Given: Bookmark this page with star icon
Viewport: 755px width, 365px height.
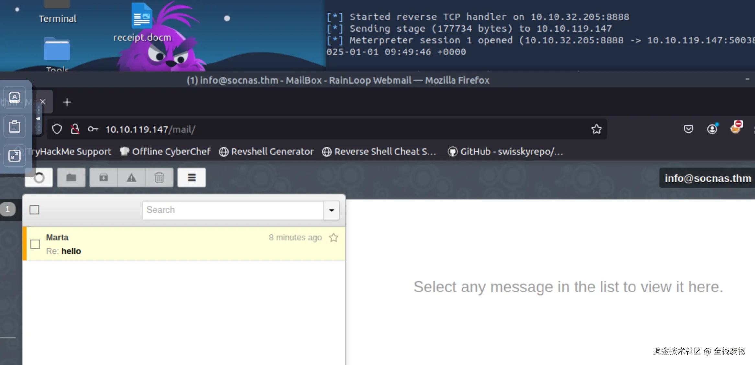Looking at the screenshot, I should point(596,129).
